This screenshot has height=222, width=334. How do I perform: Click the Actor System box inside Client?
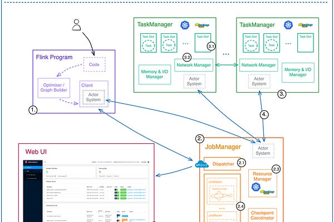point(94,97)
